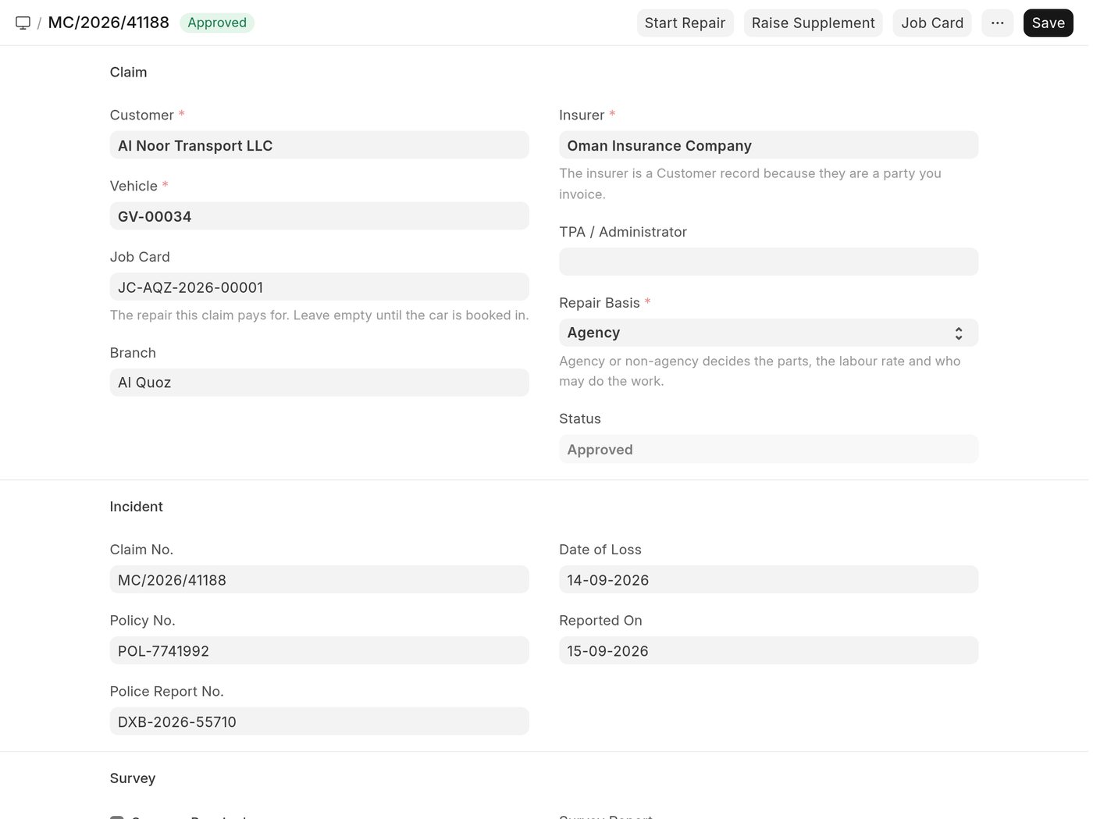Viewport: 1093px width, 819px height.
Task: Click the read-only Status field showing Approved
Action: pos(768,450)
